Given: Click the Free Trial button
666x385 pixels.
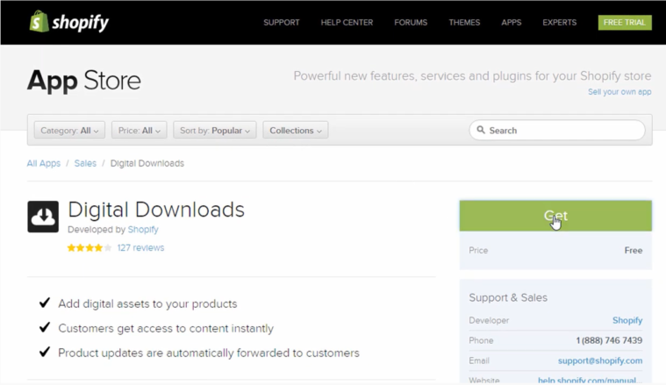Looking at the screenshot, I should [625, 23].
